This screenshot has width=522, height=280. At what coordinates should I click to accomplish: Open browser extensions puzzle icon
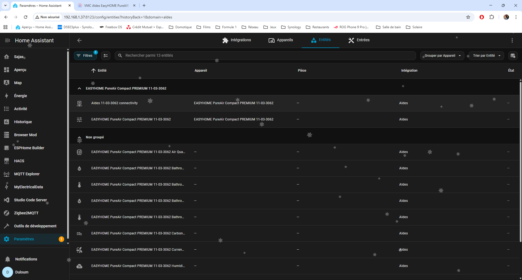coord(492,17)
